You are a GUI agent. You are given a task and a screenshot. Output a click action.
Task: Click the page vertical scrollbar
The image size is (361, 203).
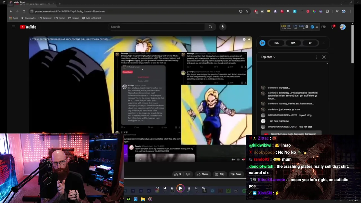click(x=352, y=44)
